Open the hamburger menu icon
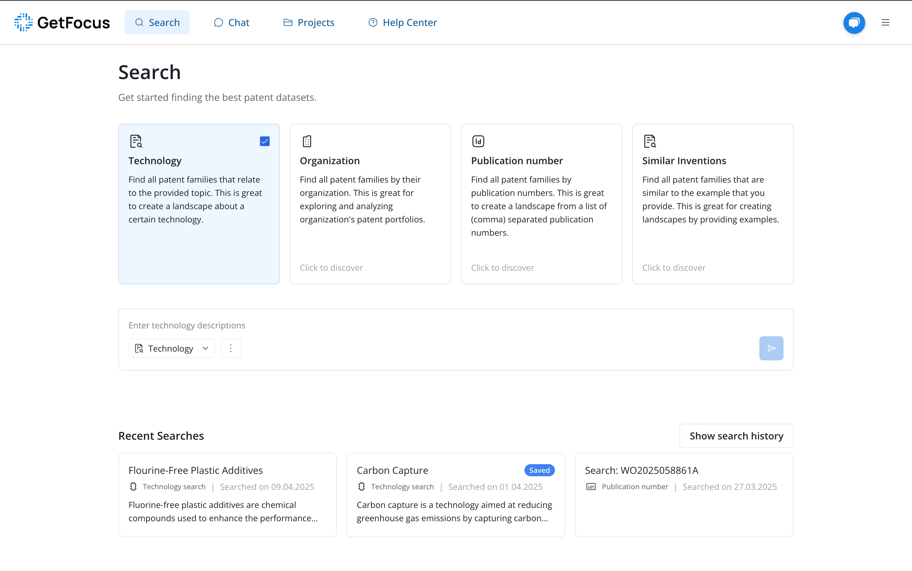 pos(885,23)
